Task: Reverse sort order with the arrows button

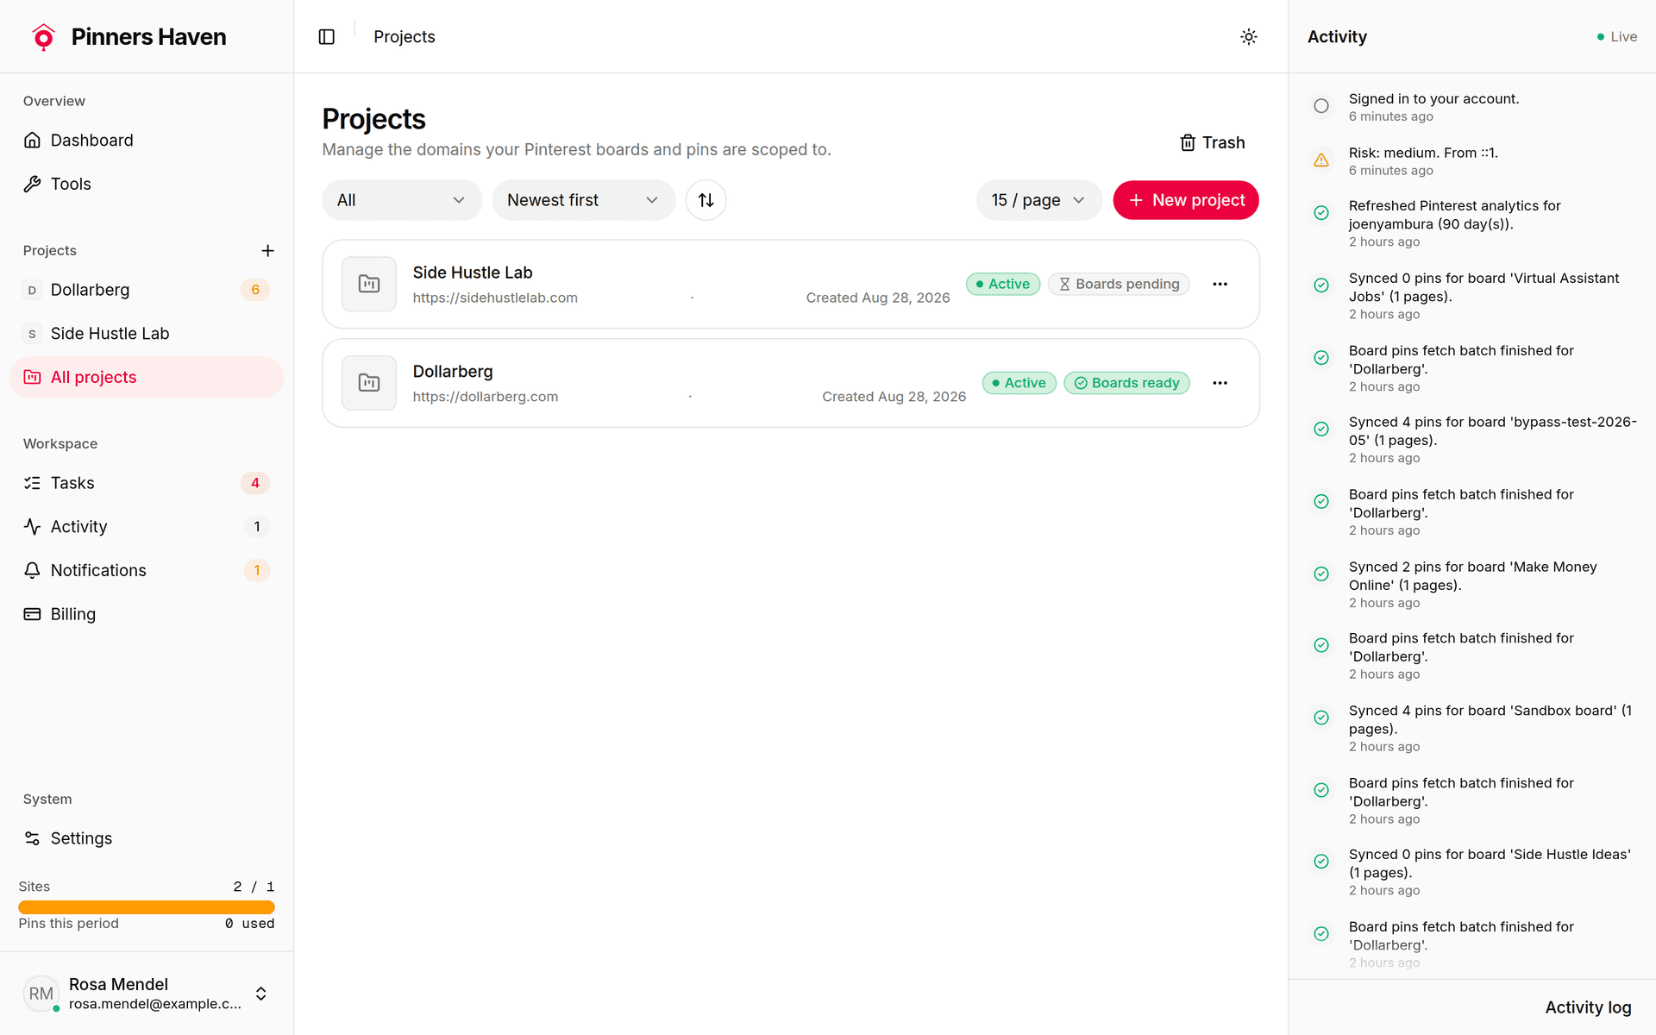Action: coord(706,200)
